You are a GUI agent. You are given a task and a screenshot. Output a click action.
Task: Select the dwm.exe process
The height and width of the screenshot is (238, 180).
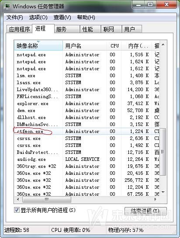click(87, 111)
